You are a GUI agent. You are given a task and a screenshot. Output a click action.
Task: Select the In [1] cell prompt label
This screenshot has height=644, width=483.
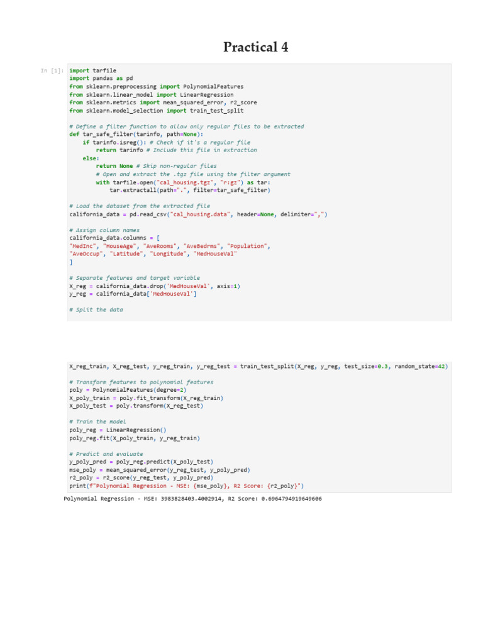[x=52, y=70]
